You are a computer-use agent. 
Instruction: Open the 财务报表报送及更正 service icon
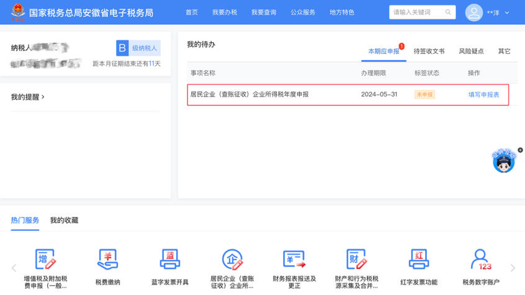(294, 260)
